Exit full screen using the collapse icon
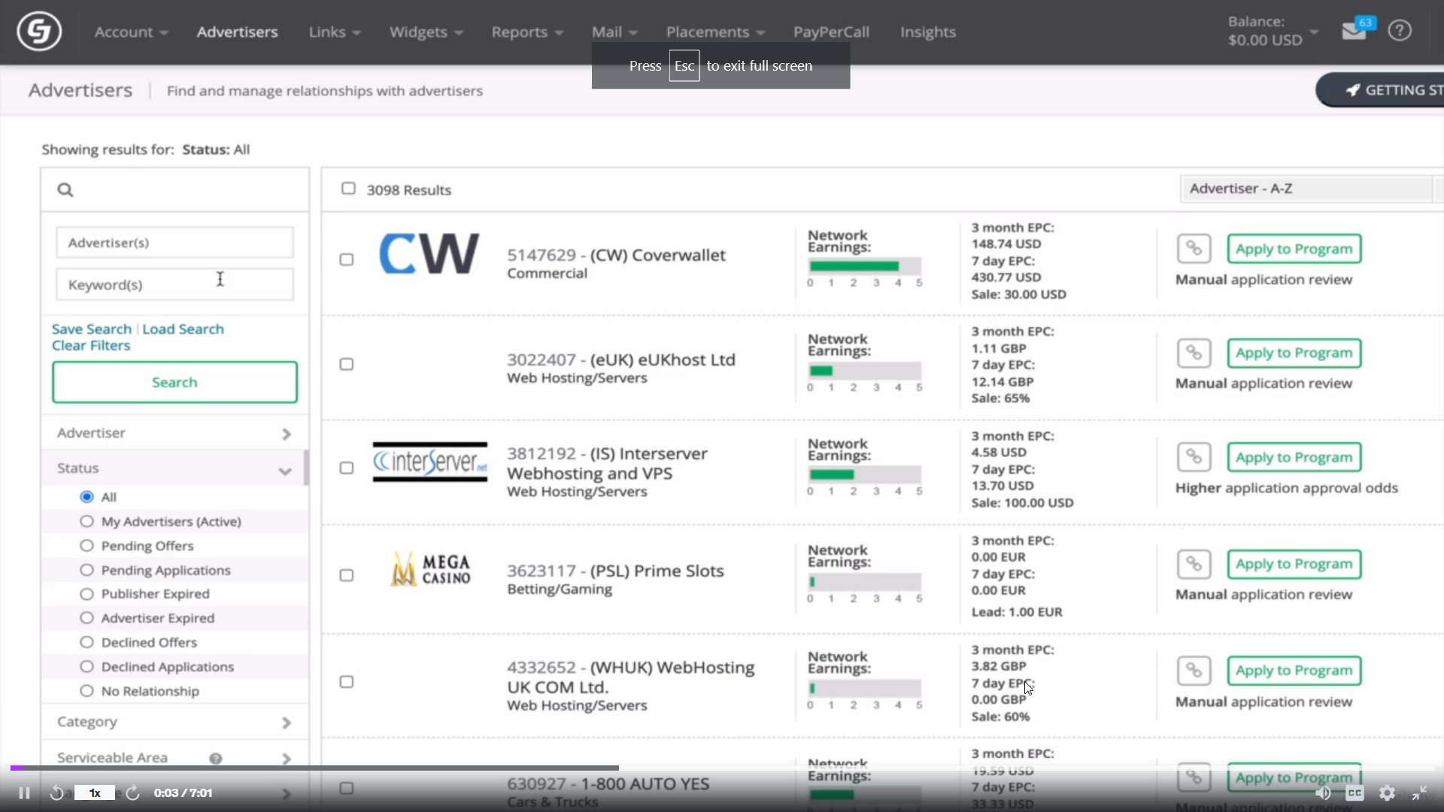This screenshot has width=1444, height=812. [x=1419, y=793]
